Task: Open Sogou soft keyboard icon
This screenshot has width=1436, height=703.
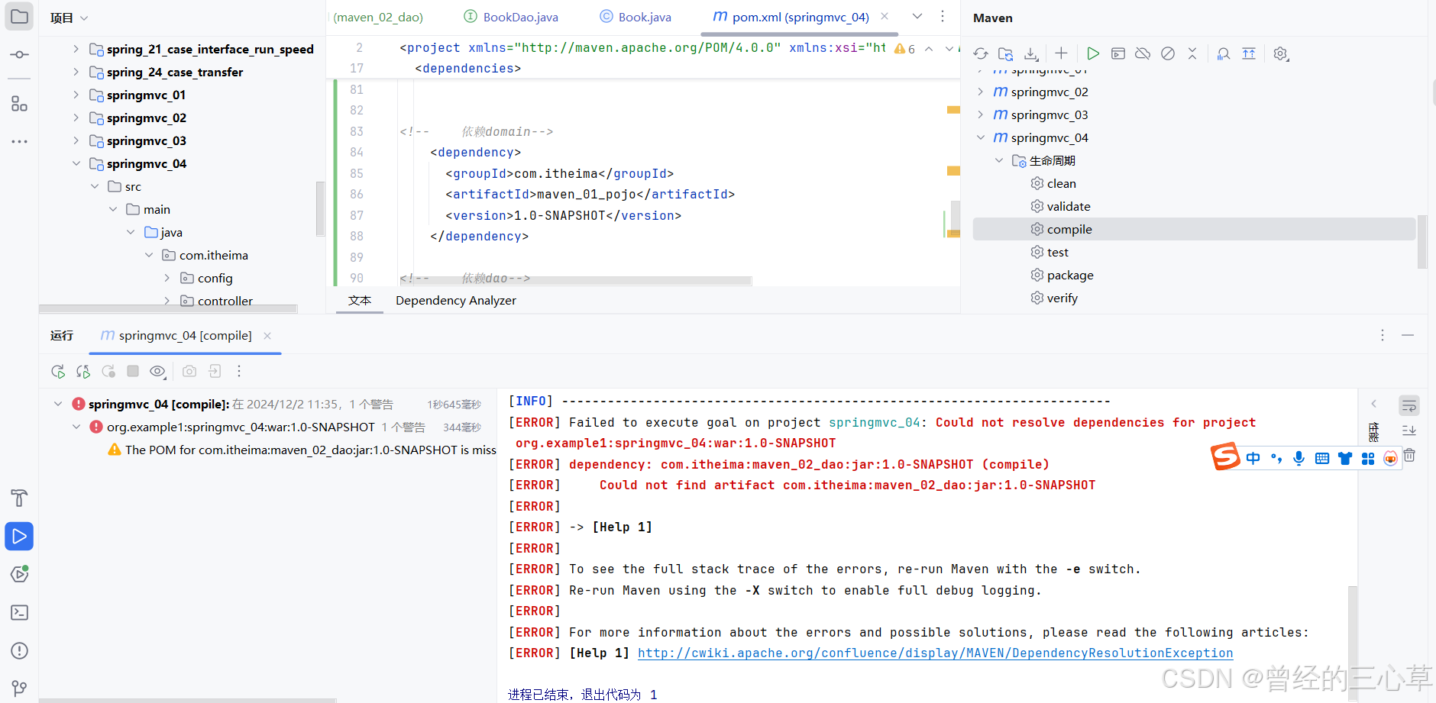Action: (x=1322, y=458)
